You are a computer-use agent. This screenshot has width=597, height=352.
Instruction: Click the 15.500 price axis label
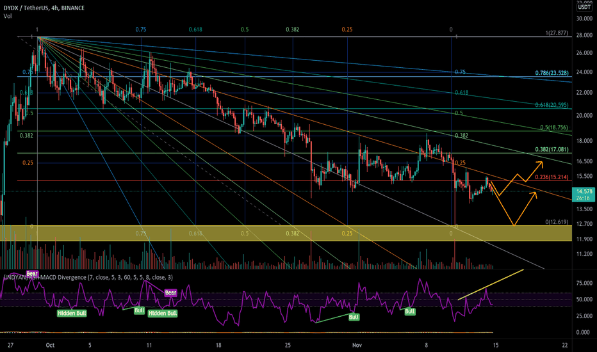(584, 176)
